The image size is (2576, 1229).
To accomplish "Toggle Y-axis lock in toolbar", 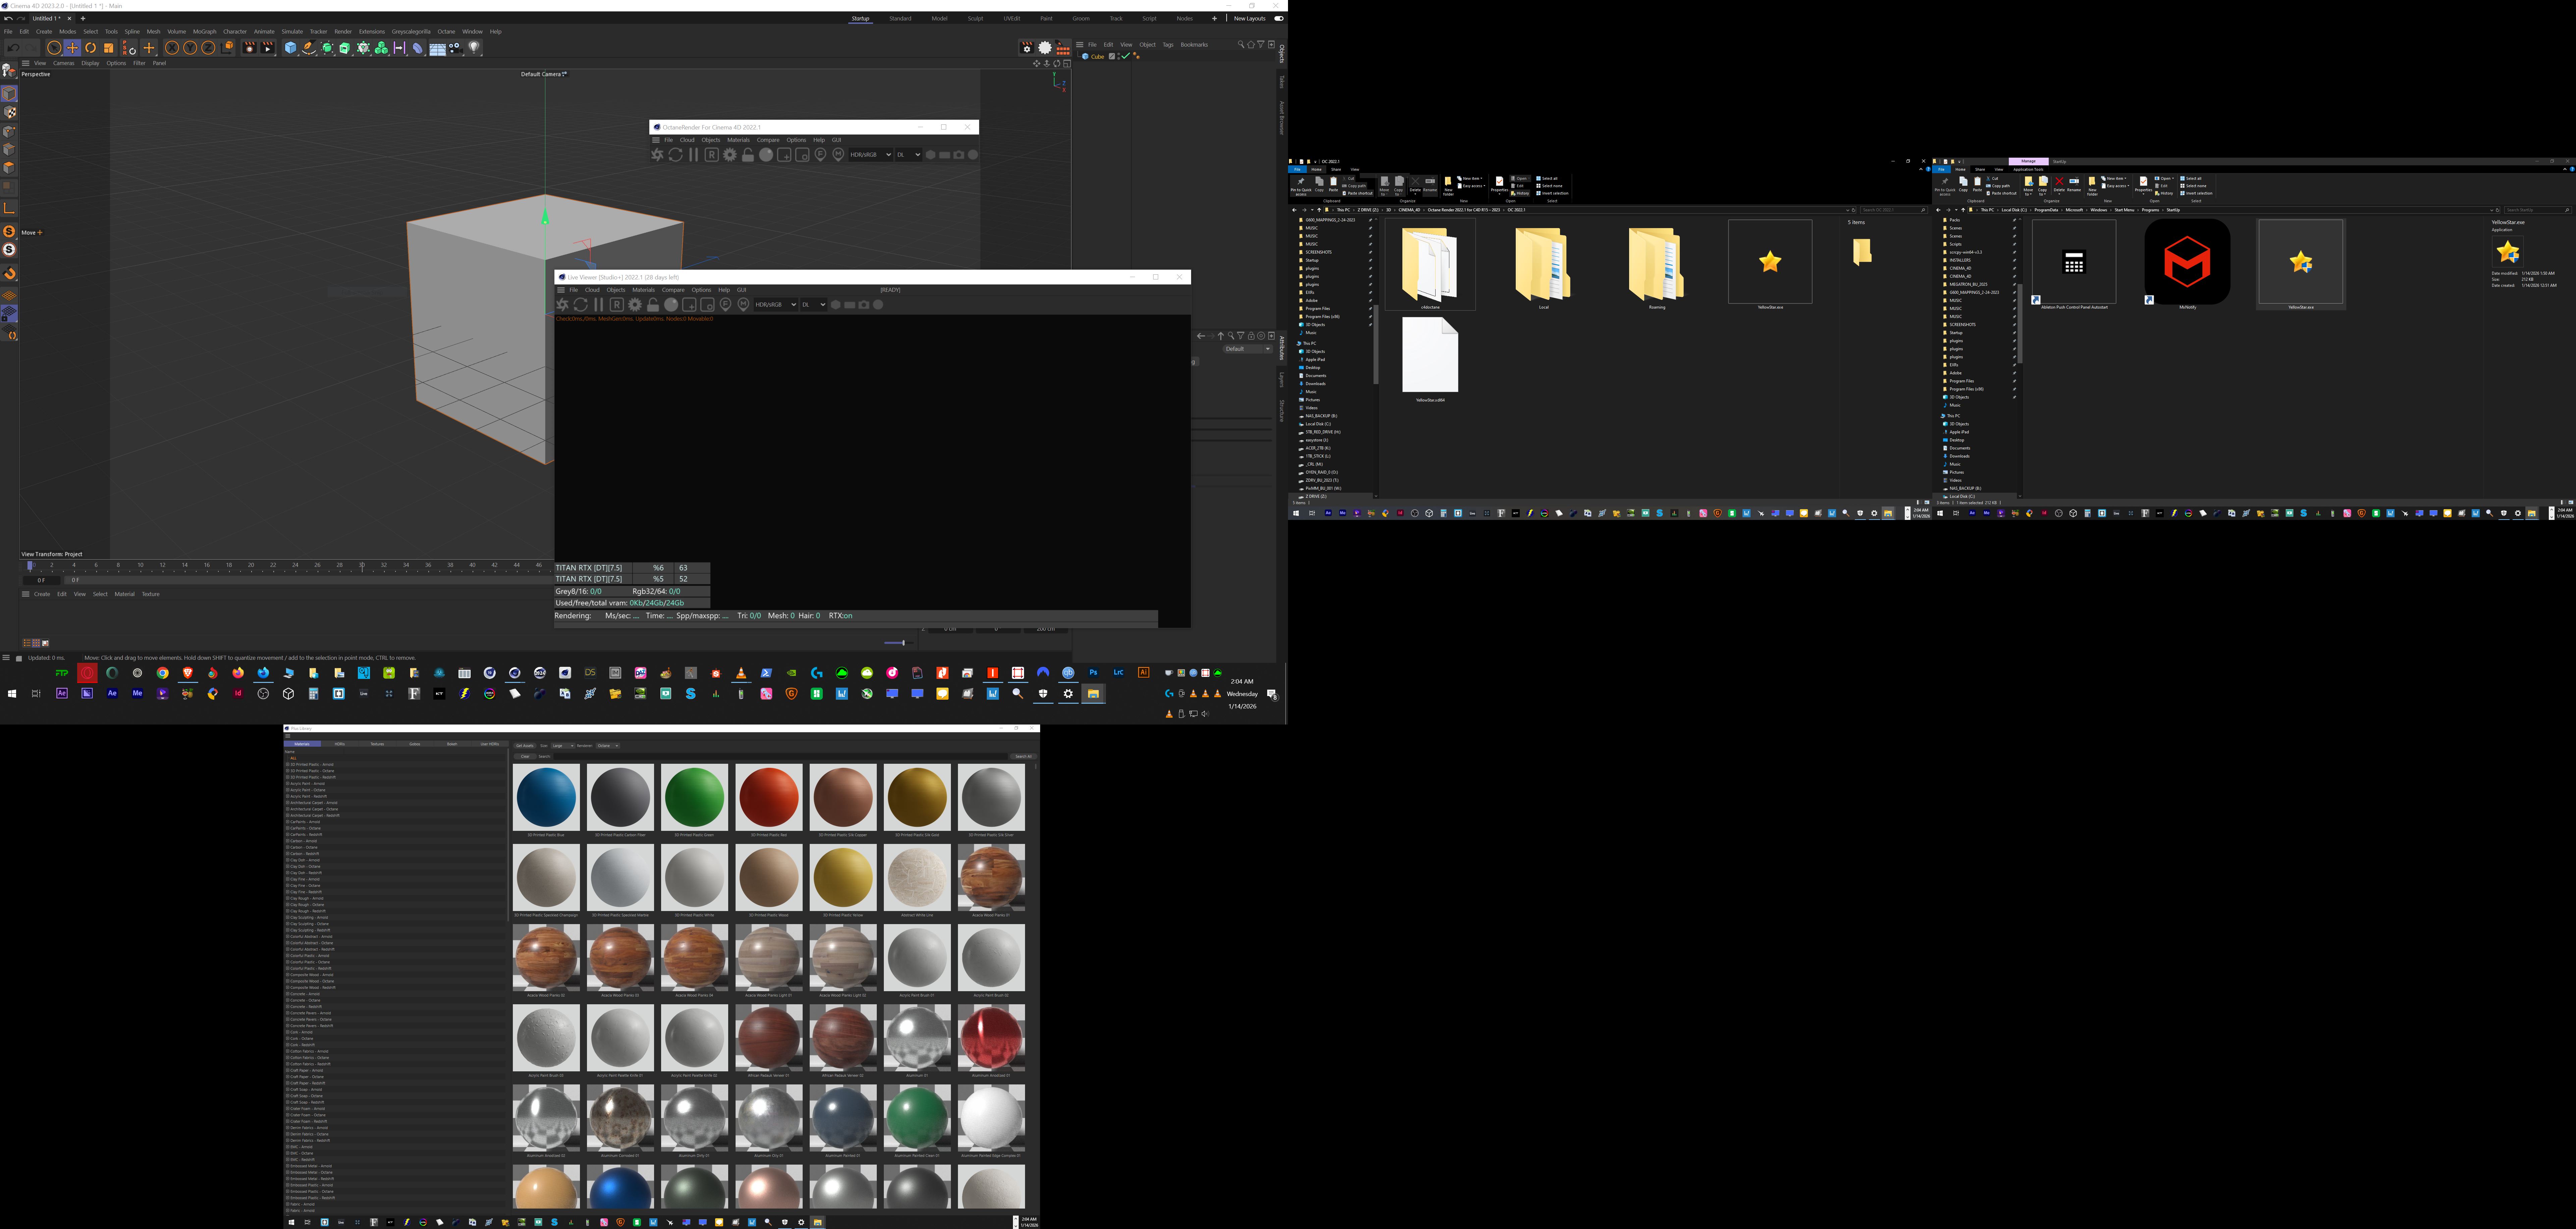I will pyautogui.click(x=190, y=48).
